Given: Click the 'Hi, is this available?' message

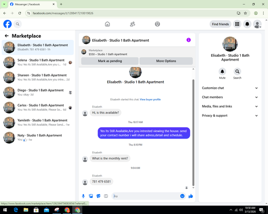Looking at the screenshot, I should [106, 113].
